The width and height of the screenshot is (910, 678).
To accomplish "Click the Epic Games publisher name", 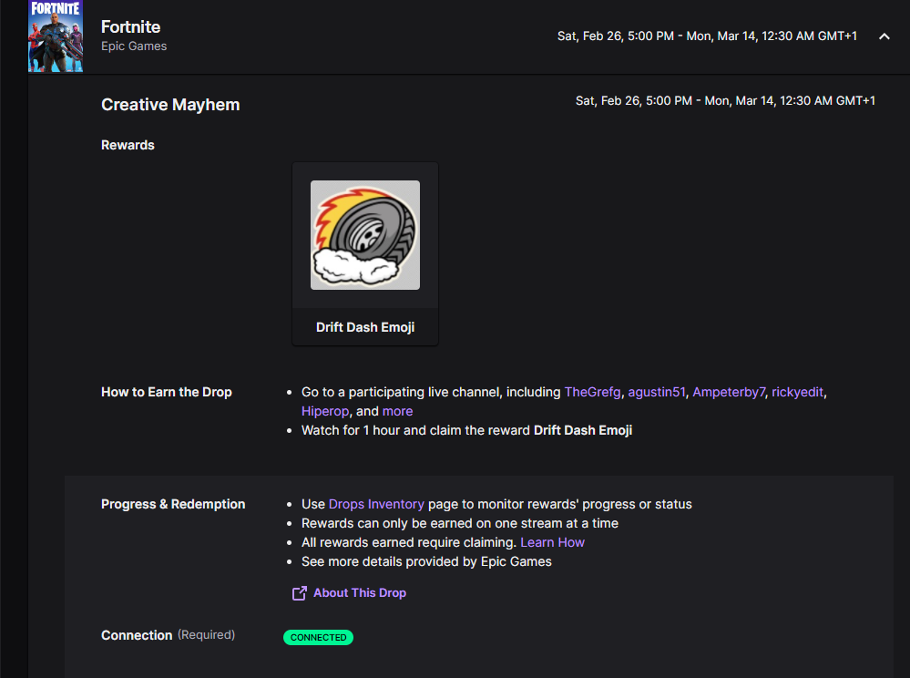I will [134, 46].
